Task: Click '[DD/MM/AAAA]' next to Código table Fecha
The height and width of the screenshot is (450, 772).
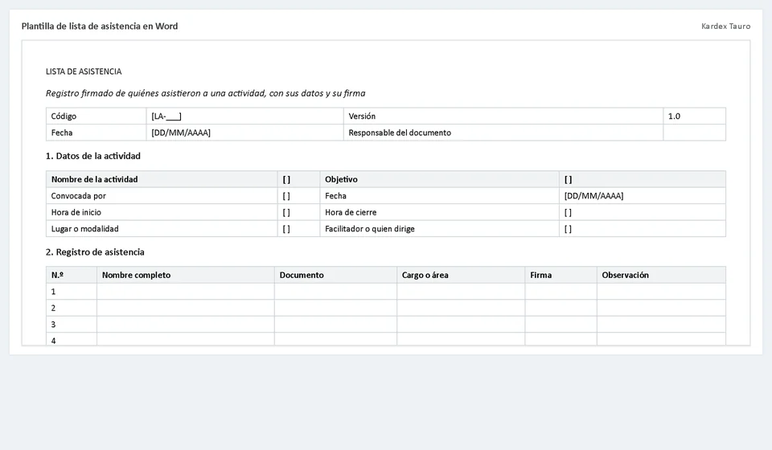Action: point(181,133)
